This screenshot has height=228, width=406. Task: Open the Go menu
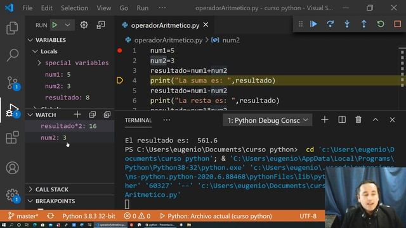pos(124,8)
